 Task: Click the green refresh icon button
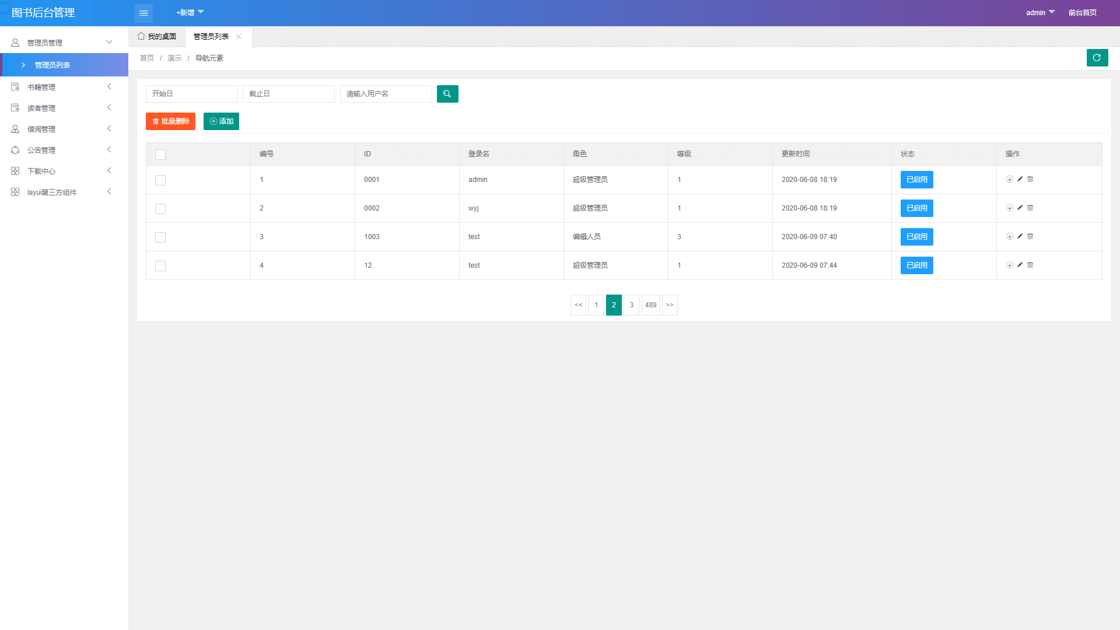click(x=1097, y=58)
